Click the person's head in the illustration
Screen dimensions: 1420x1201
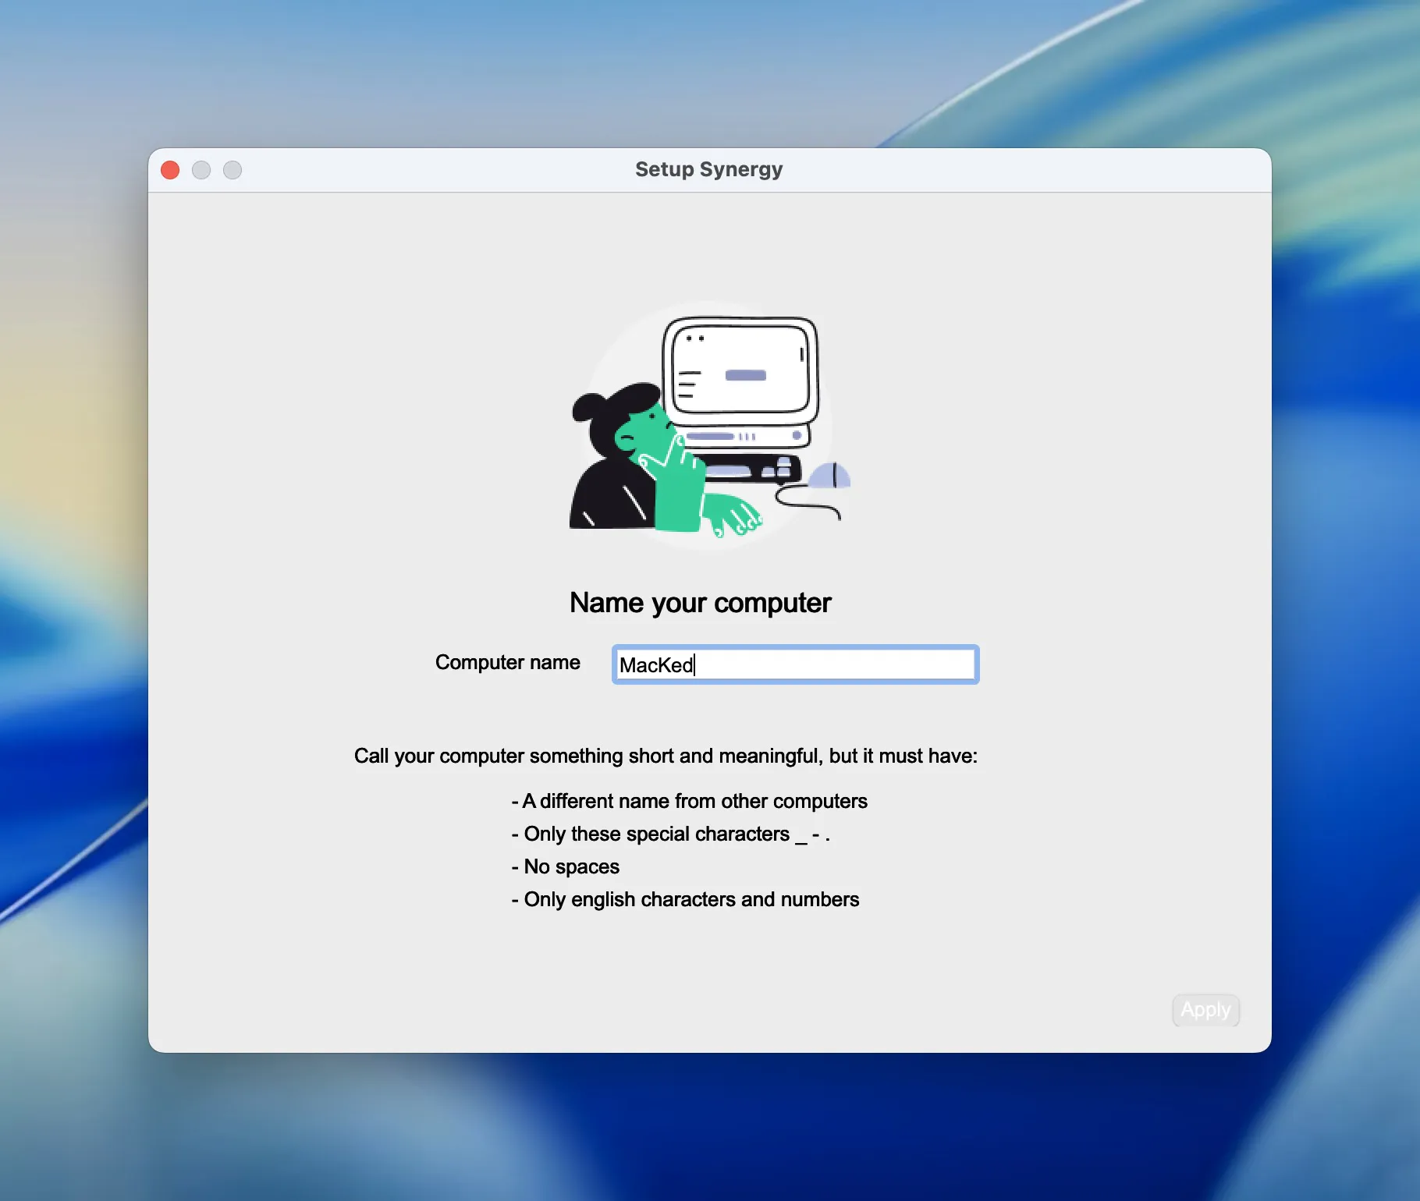pos(624,421)
